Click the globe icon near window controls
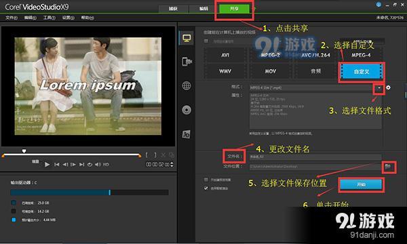Screen dimensions: 407x244 coord(379,5)
